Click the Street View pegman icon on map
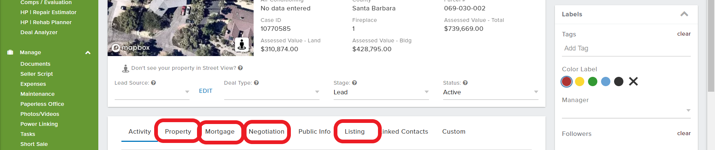Screen dimensions: 715x150 (x=242, y=45)
